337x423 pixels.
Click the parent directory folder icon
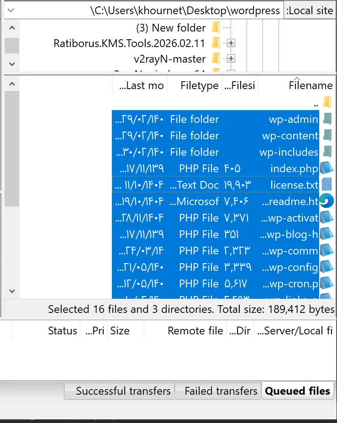(x=327, y=102)
